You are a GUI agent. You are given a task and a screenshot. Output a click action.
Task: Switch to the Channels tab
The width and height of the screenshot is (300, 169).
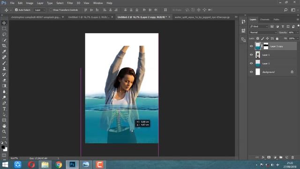pos(264,20)
